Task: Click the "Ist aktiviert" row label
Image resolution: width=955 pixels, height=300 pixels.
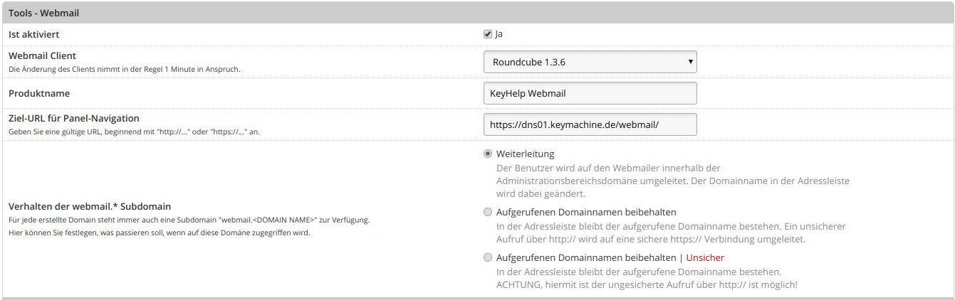Action: pyautogui.click(x=33, y=34)
